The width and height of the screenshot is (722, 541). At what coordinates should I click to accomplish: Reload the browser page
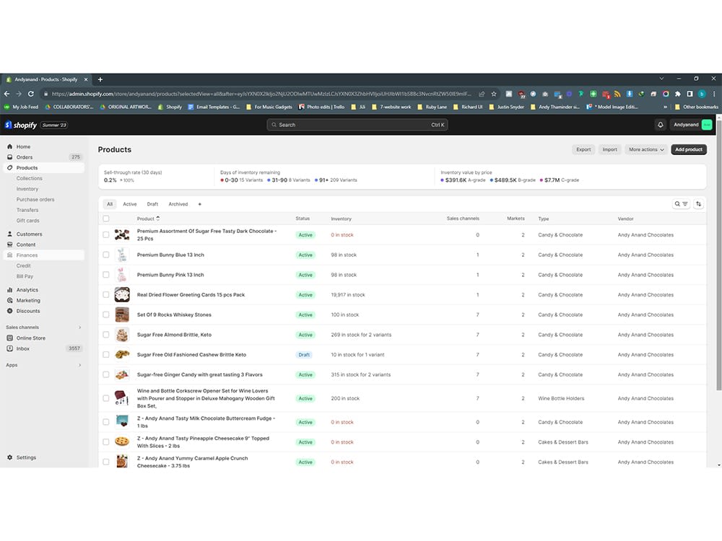(x=31, y=94)
